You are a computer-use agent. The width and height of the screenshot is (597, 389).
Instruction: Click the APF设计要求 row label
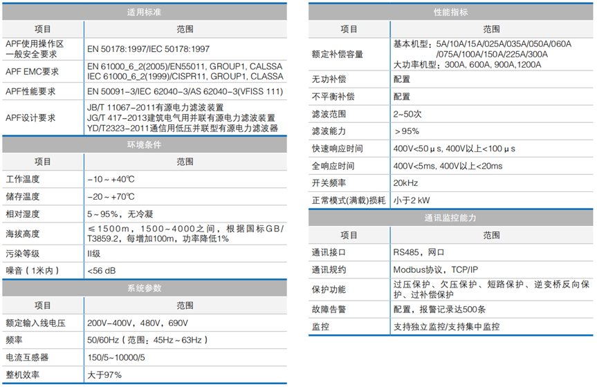tap(30, 117)
